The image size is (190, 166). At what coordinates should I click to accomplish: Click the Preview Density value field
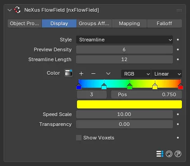124,49
